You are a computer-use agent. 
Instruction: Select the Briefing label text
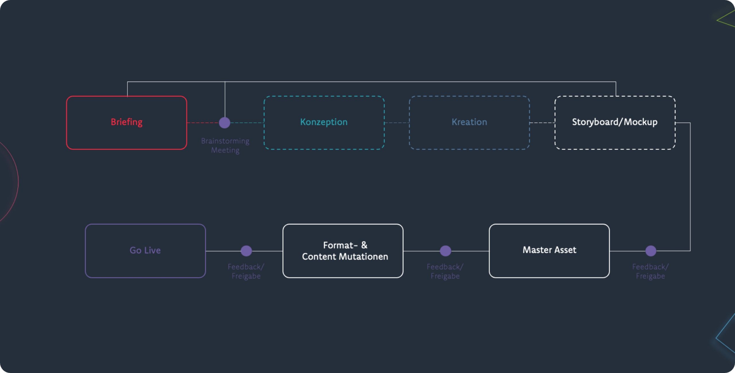click(x=126, y=122)
